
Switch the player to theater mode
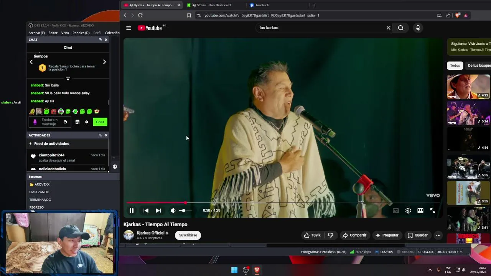[x=420, y=210]
